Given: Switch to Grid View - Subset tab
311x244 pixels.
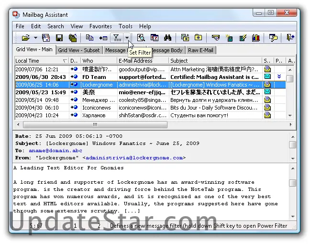Looking at the screenshot, I should (x=79, y=50).
